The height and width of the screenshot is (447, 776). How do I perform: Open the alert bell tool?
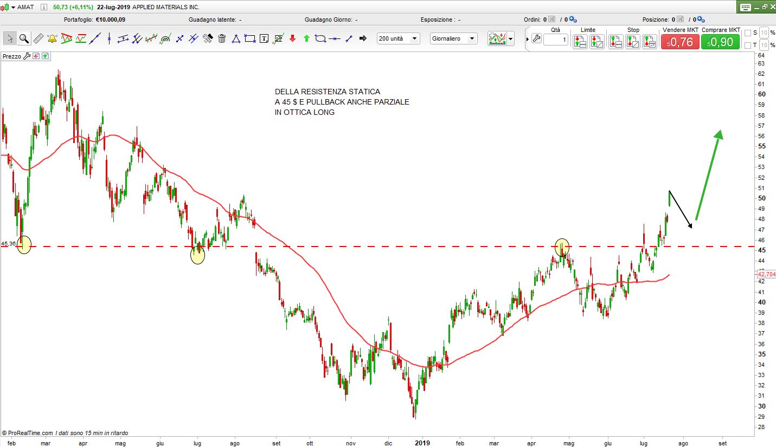(x=52, y=38)
